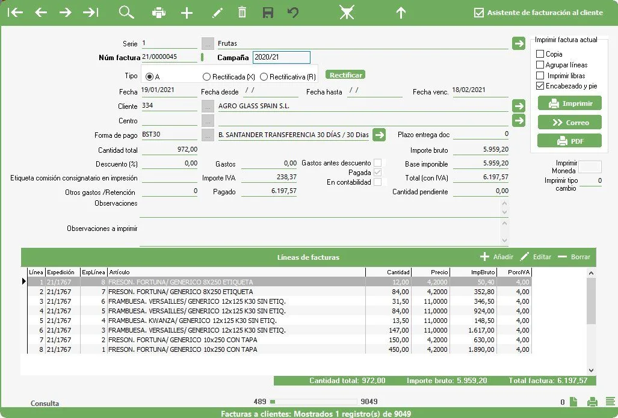Select invoice type A radio button
618x418 pixels.
[x=149, y=77]
